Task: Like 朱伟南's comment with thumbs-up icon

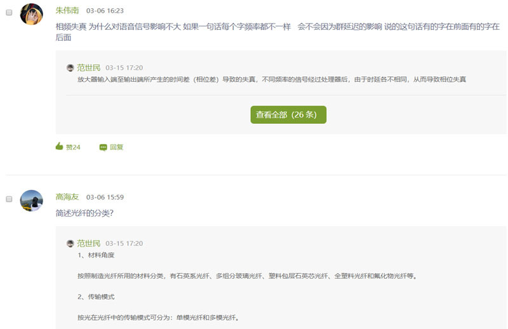Action: click(60, 147)
